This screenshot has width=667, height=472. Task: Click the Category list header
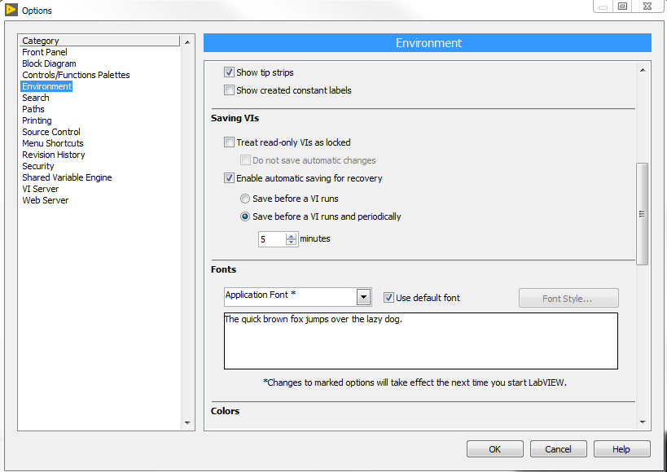pos(100,41)
